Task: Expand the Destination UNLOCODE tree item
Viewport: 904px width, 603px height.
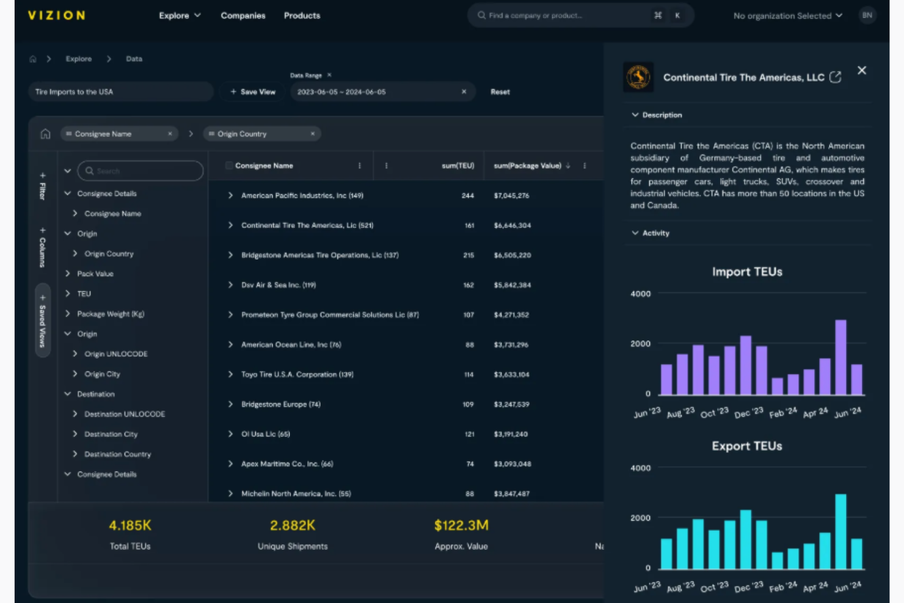Action: 75,414
